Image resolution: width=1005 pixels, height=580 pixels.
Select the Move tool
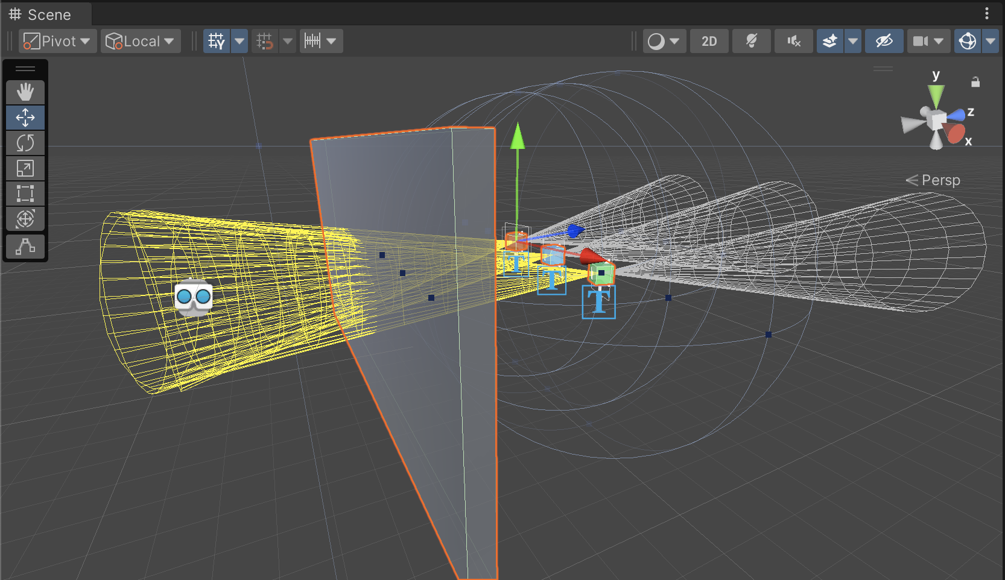tap(25, 118)
